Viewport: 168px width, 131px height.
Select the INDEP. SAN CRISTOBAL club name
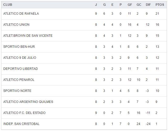pyautogui.click(x=21, y=124)
